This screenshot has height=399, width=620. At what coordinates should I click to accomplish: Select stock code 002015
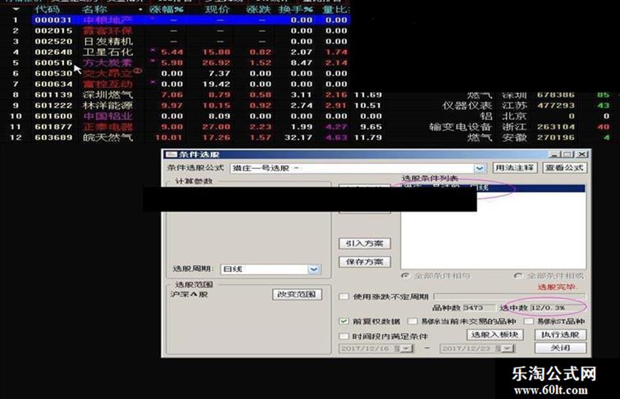pyautogui.click(x=53, y=31)
